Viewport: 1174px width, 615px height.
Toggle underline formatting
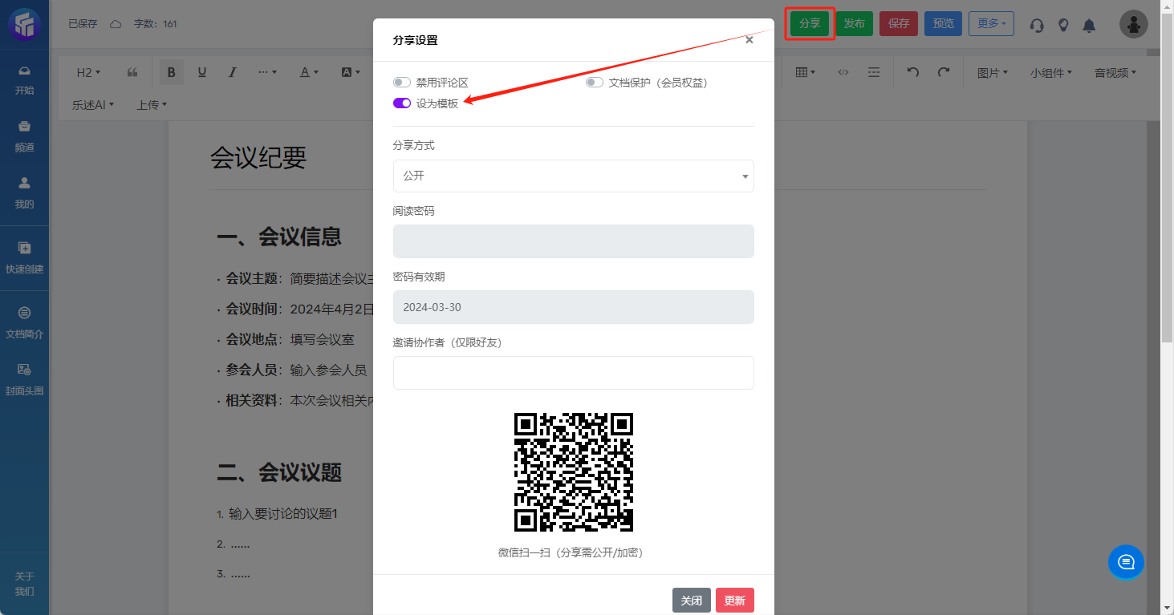(x=202, y=72)
